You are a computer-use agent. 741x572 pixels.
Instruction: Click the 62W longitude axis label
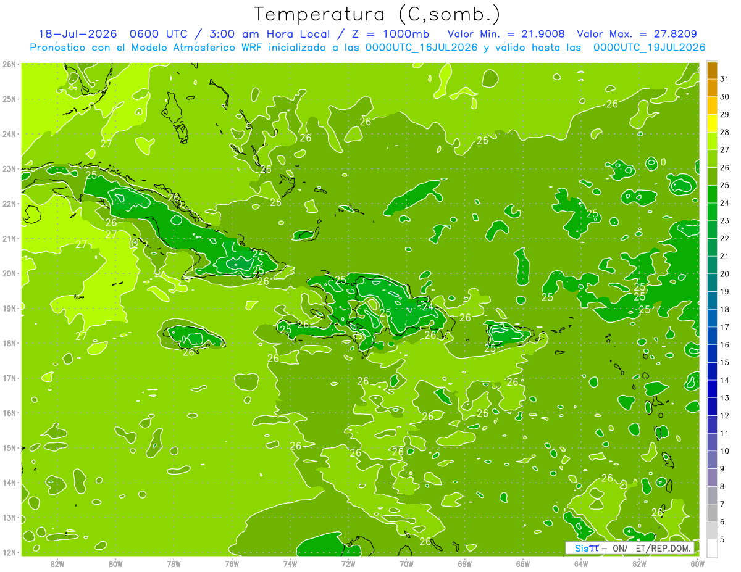coord(640,563)
